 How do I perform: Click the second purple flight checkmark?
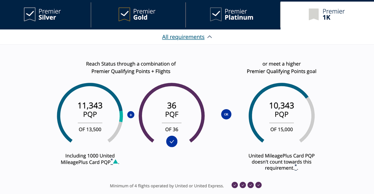(243, 185)
